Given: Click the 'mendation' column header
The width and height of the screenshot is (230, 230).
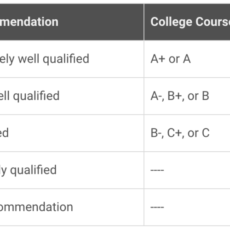Looking at the screenshot, I should pos(72,22).
